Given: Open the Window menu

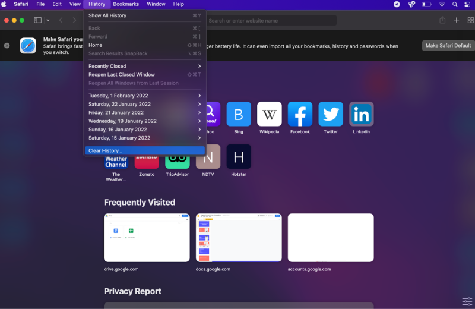Looking at the screenshot, I should coord(156,4).
